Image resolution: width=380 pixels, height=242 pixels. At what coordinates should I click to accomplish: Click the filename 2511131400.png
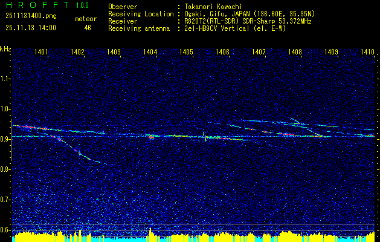pyautogui.click(x=31, y=16)
